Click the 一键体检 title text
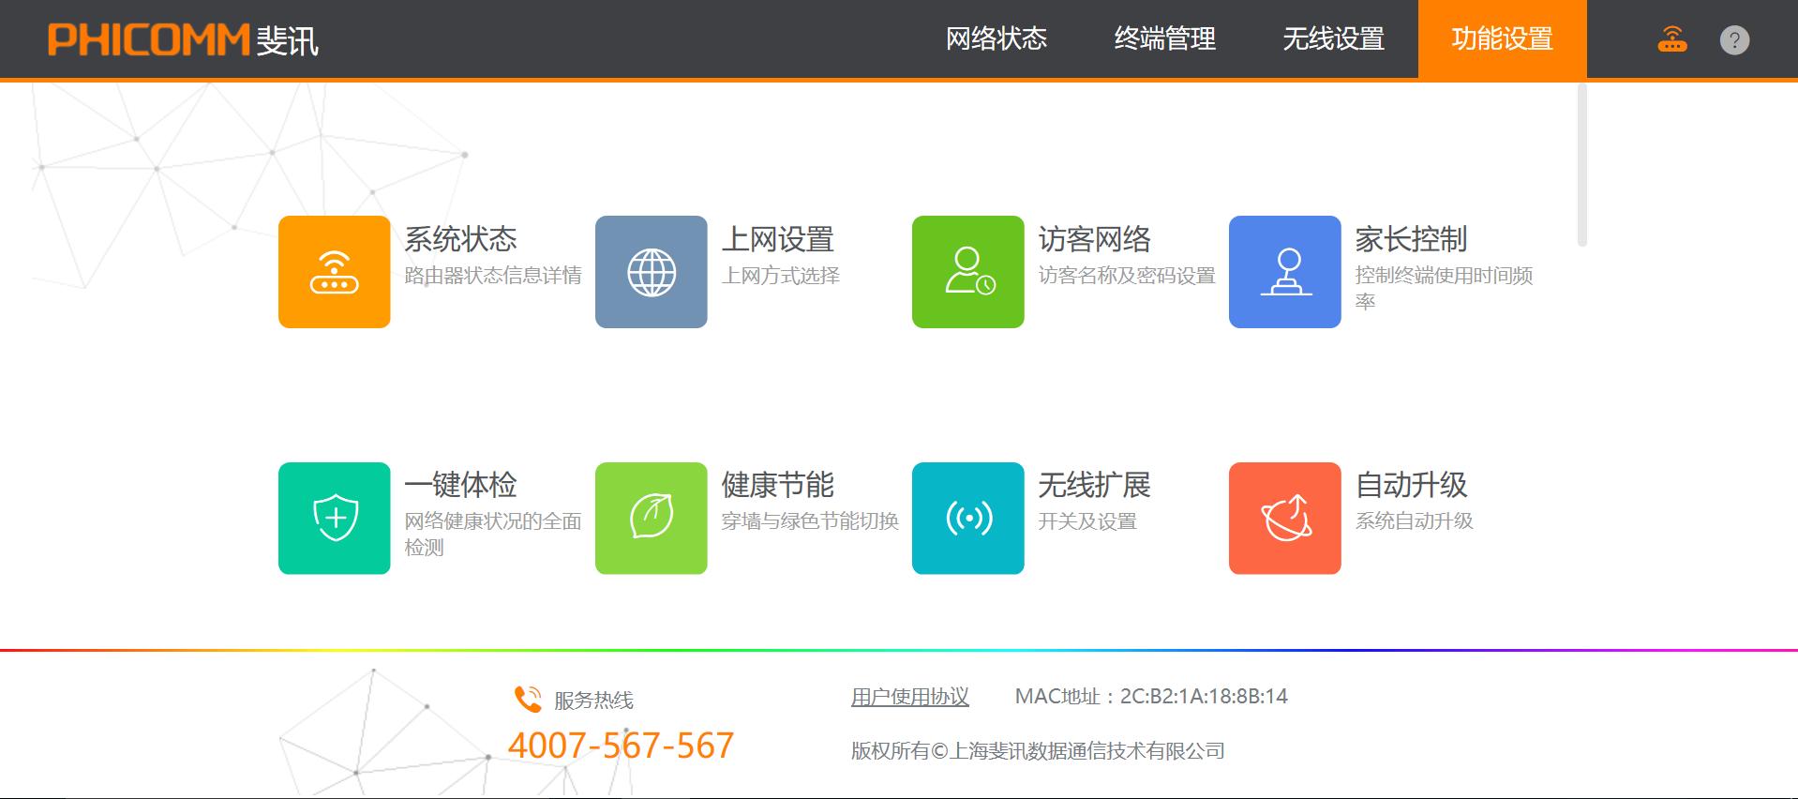This screenshot has width=1798, height=799. point(460,485)
